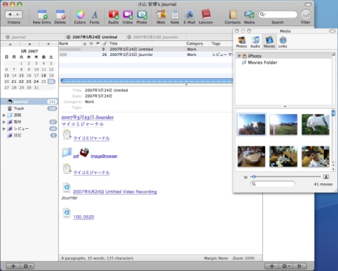Screen dimensions: 338x271
Task: Select Movies tab in Media window
Action: 269,42
